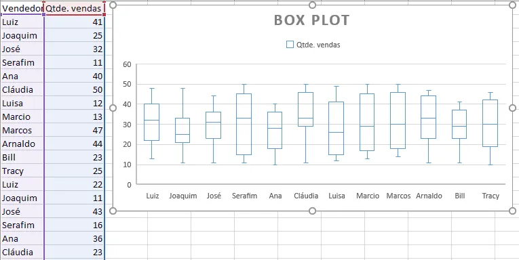The height and width of the screenshot is (260, 519).
Task: Select the Tracy name cell in the table
Action: 22,171
